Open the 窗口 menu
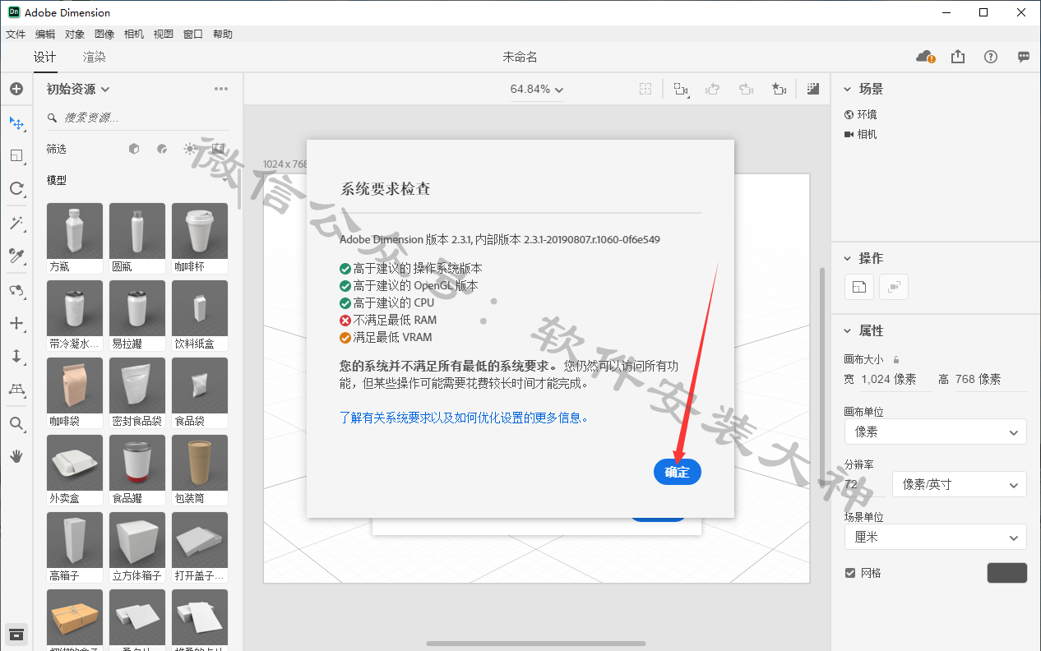1041x651 pixels. [x=193, y=34]
